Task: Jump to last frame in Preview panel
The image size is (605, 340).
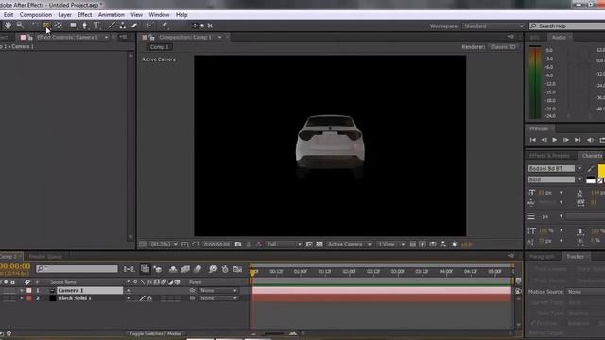Action: tap(578, 140)
